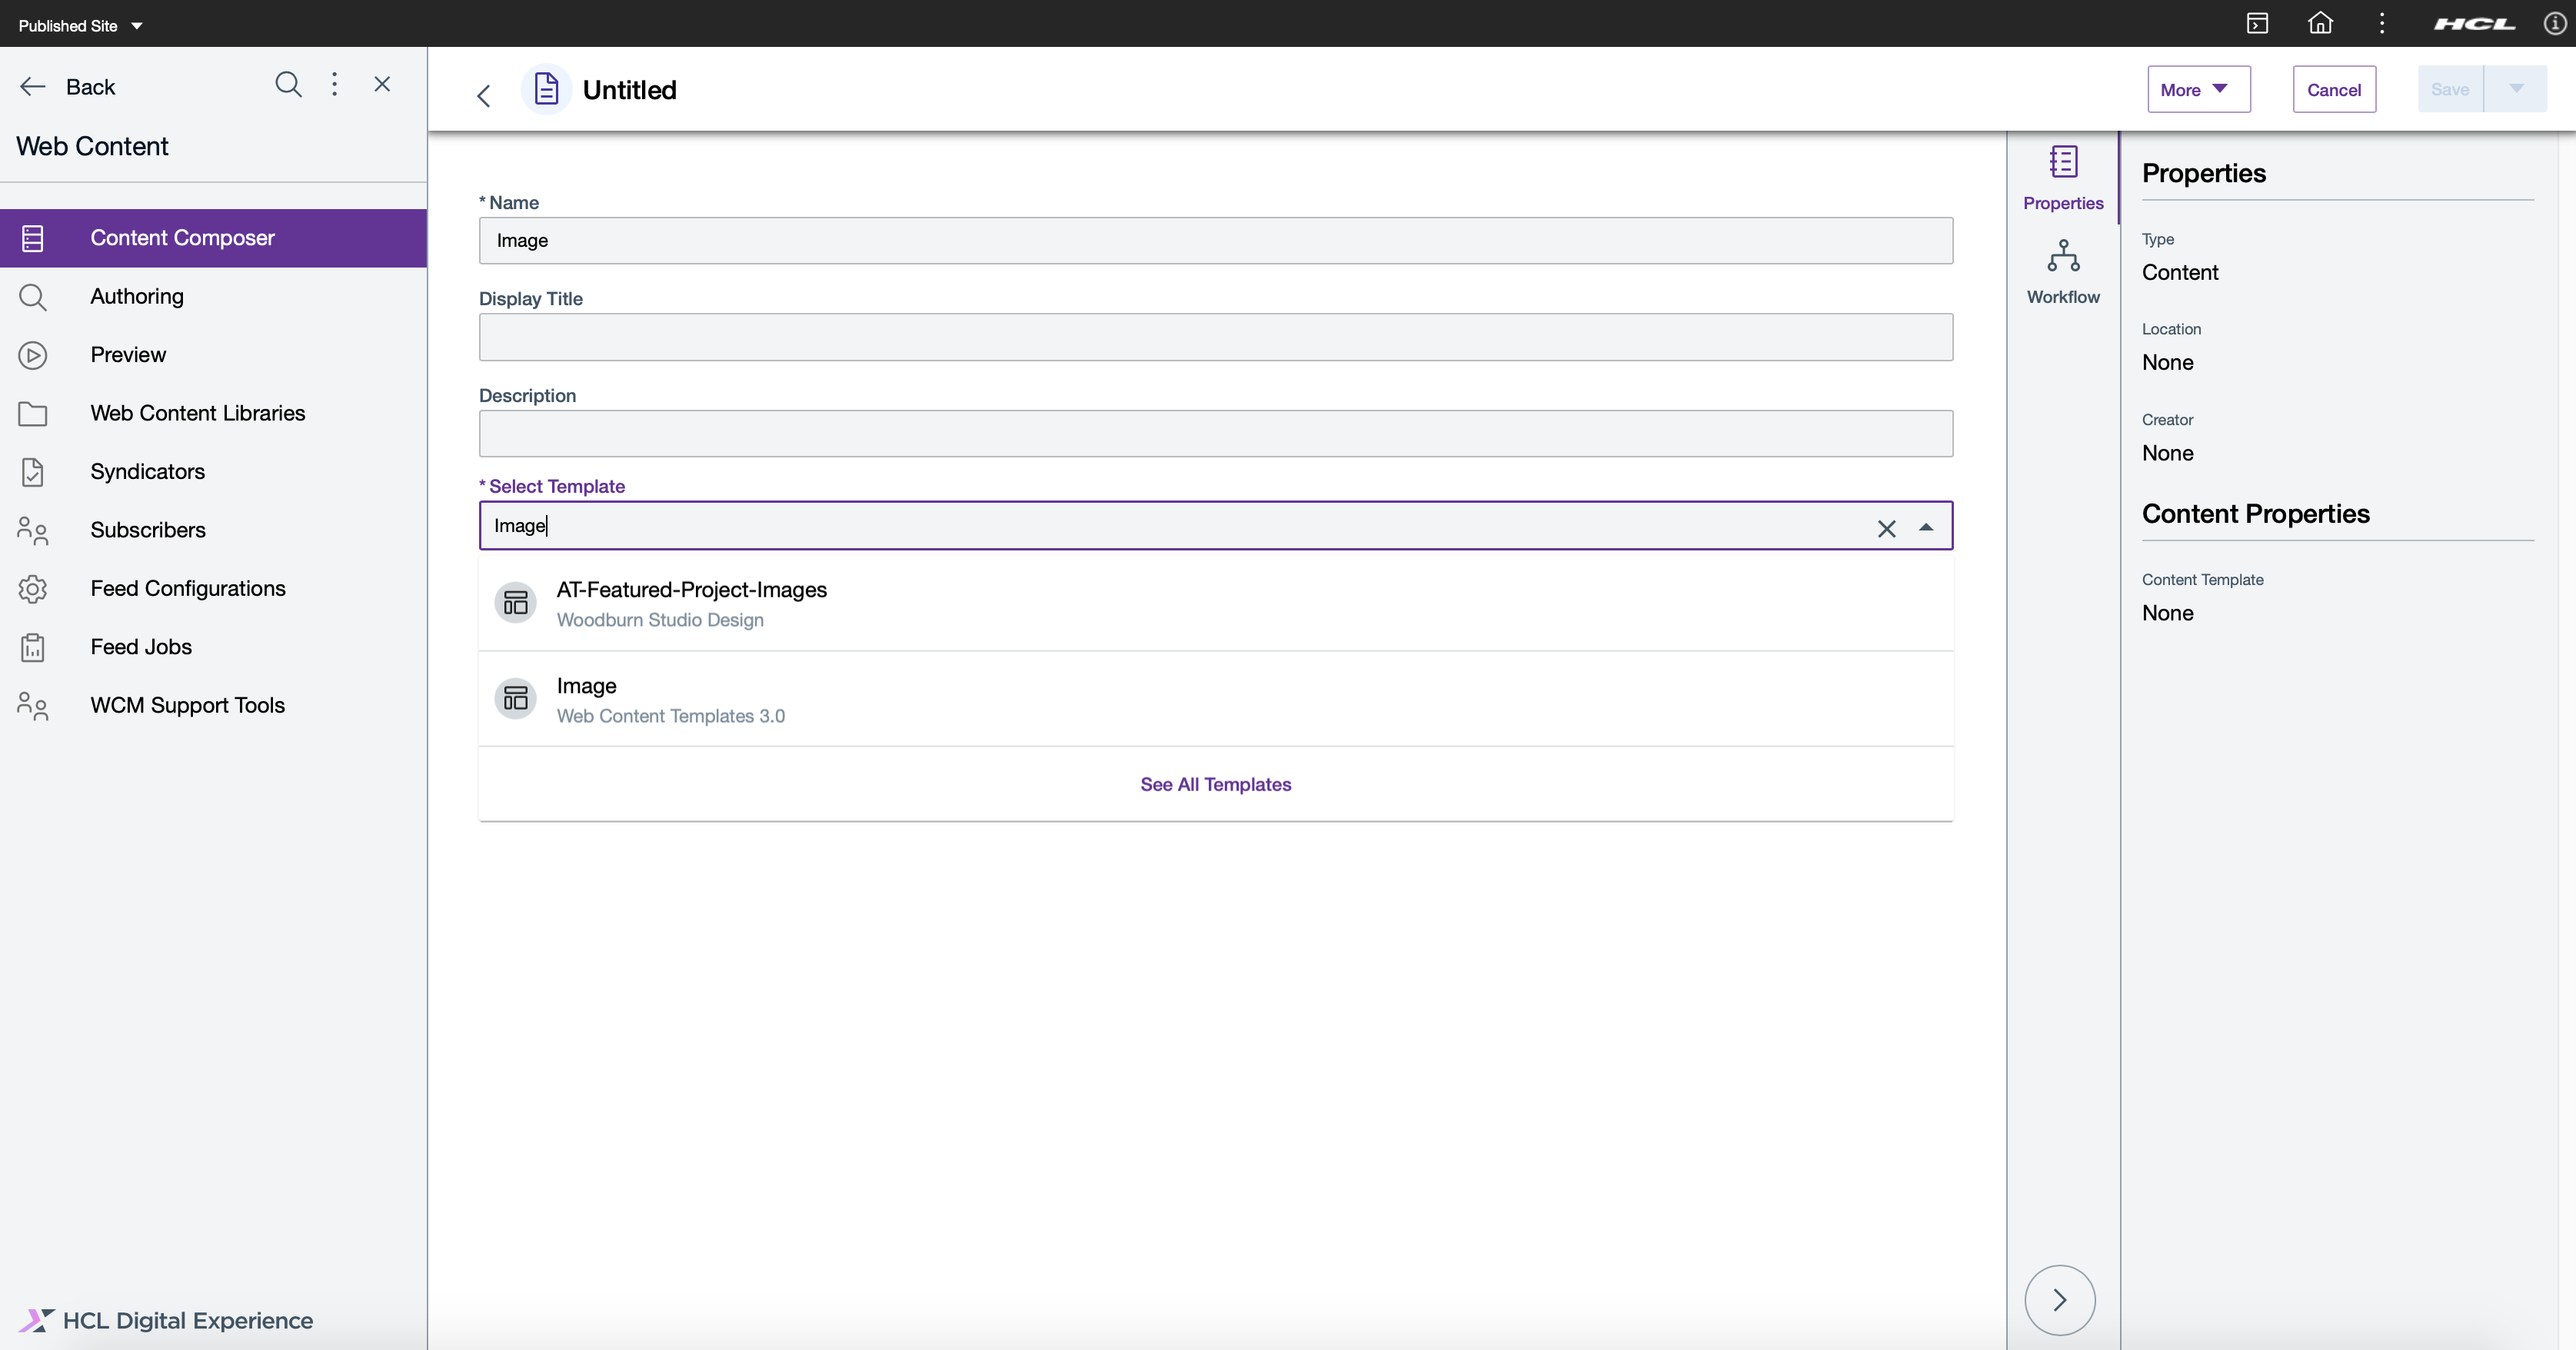
Task: Open Syndicators from the sidebar
Action: coord(213,472)
